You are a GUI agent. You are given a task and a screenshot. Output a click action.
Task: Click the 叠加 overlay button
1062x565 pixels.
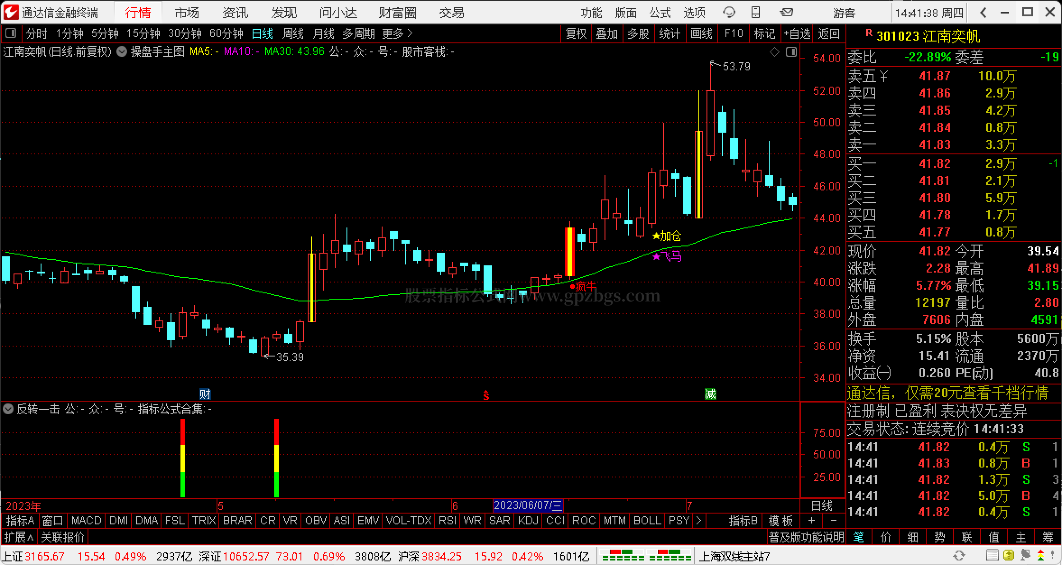(x=607, y=33)
